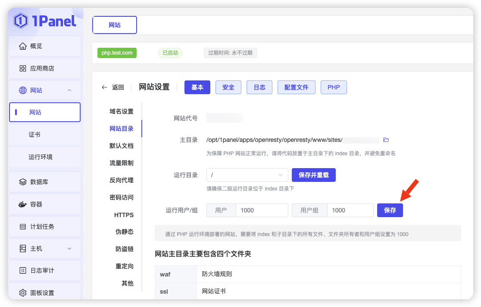Image resolution: width=481 pixels, height=307 pixels.
Task: Click the 保存 button for user/group
Action: click(x=390, y=210)
